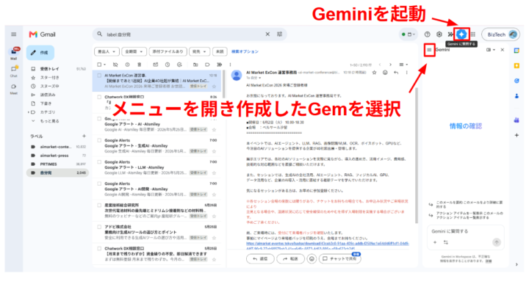Click the チャットで共有 button
The height and width of the screenshot is (287, 529).
[339, 258]
